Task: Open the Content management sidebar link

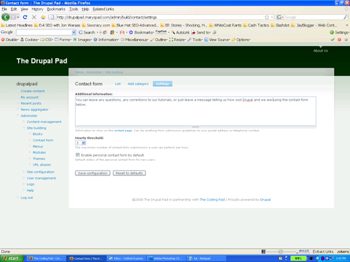Action: click(44, 122)
